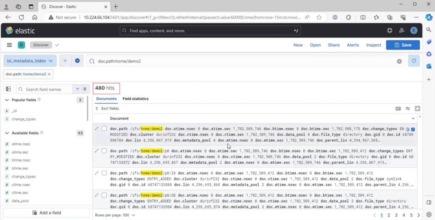Refresh the query results
Image resolution: width=435 pixels, height=220 pixels.
(414, 61)
